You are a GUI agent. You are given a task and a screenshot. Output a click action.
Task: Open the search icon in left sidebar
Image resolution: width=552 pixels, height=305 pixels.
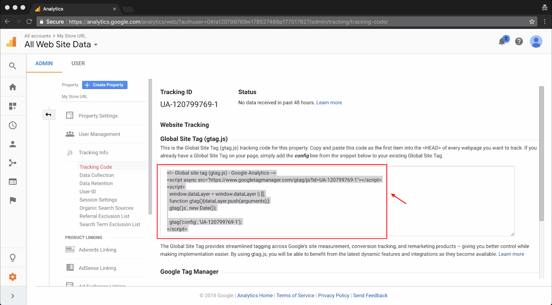click(13, 66)
